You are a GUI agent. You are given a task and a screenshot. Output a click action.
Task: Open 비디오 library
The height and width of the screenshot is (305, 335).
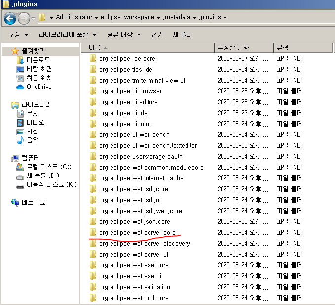[x=36, y=123]
